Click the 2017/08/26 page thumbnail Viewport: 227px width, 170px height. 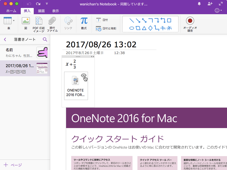point(42,68)
